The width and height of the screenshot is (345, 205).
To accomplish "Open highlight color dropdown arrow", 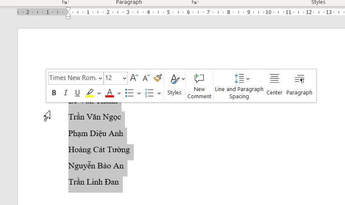I will [x=99, y=93].
